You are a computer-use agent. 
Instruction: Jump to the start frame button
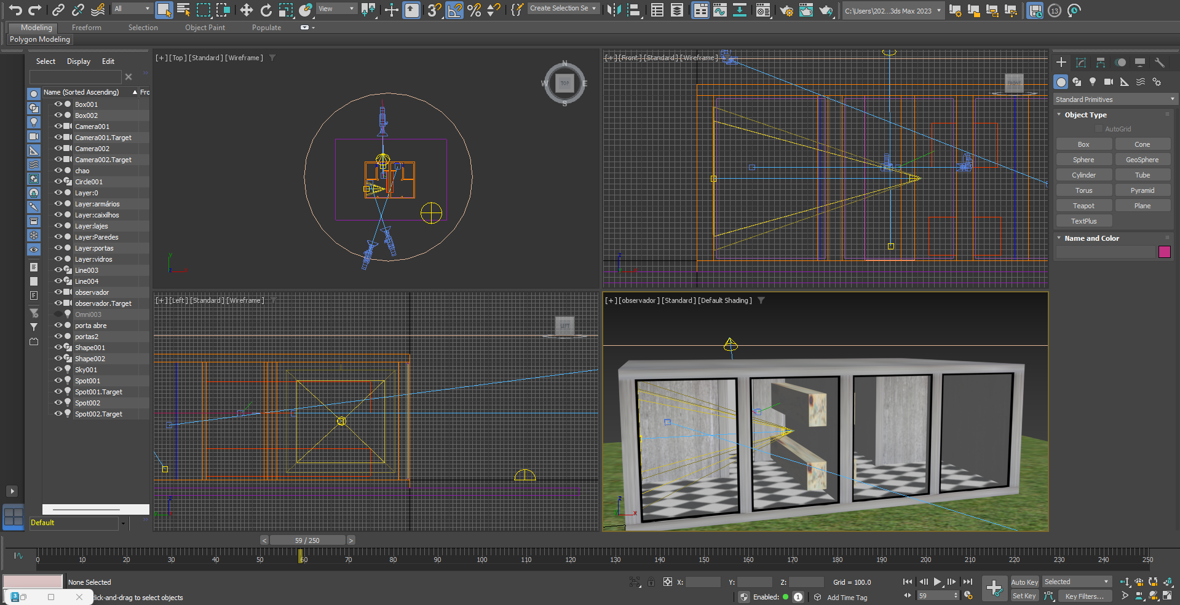pyautogui.click(x=908, y=582)
